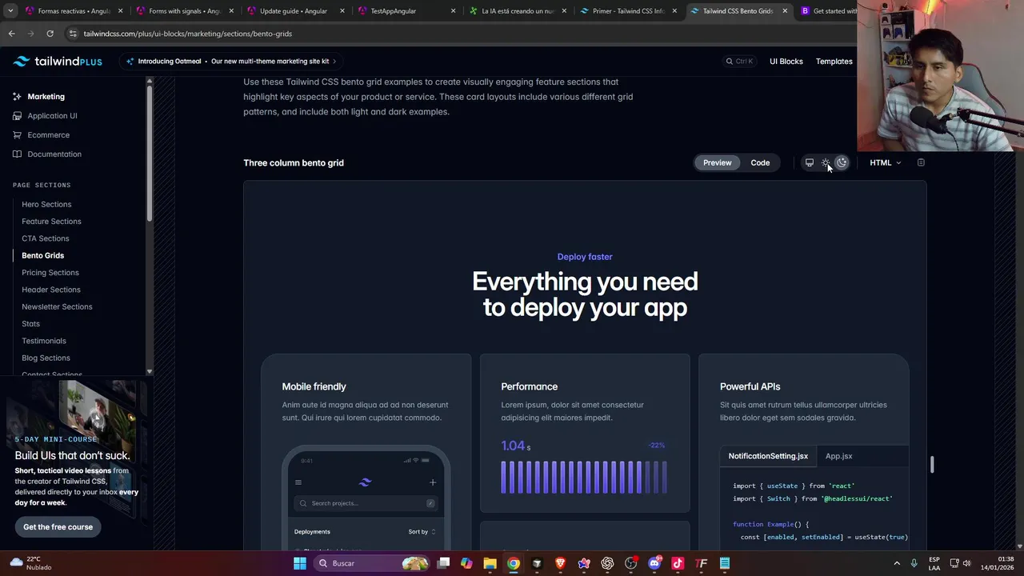Click the hamburger menu in phone mockup

click(298, 482)
